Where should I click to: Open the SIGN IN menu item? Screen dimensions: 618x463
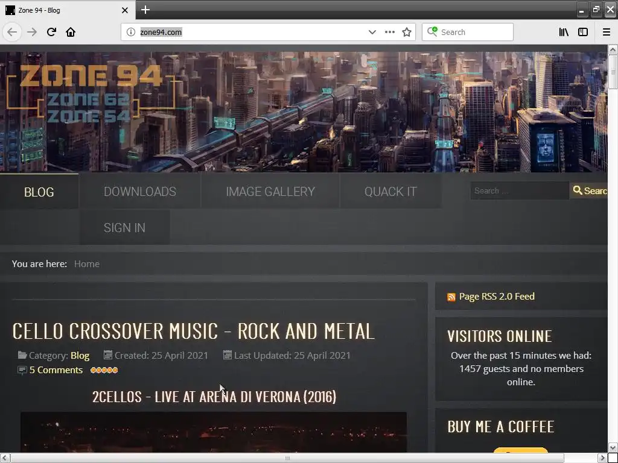point(124,227)
